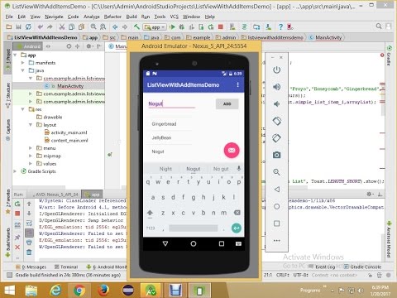The width and height of the screenshot is (397, 298).
Task: Tap the phone navigation back button
Action: [165, 243]
